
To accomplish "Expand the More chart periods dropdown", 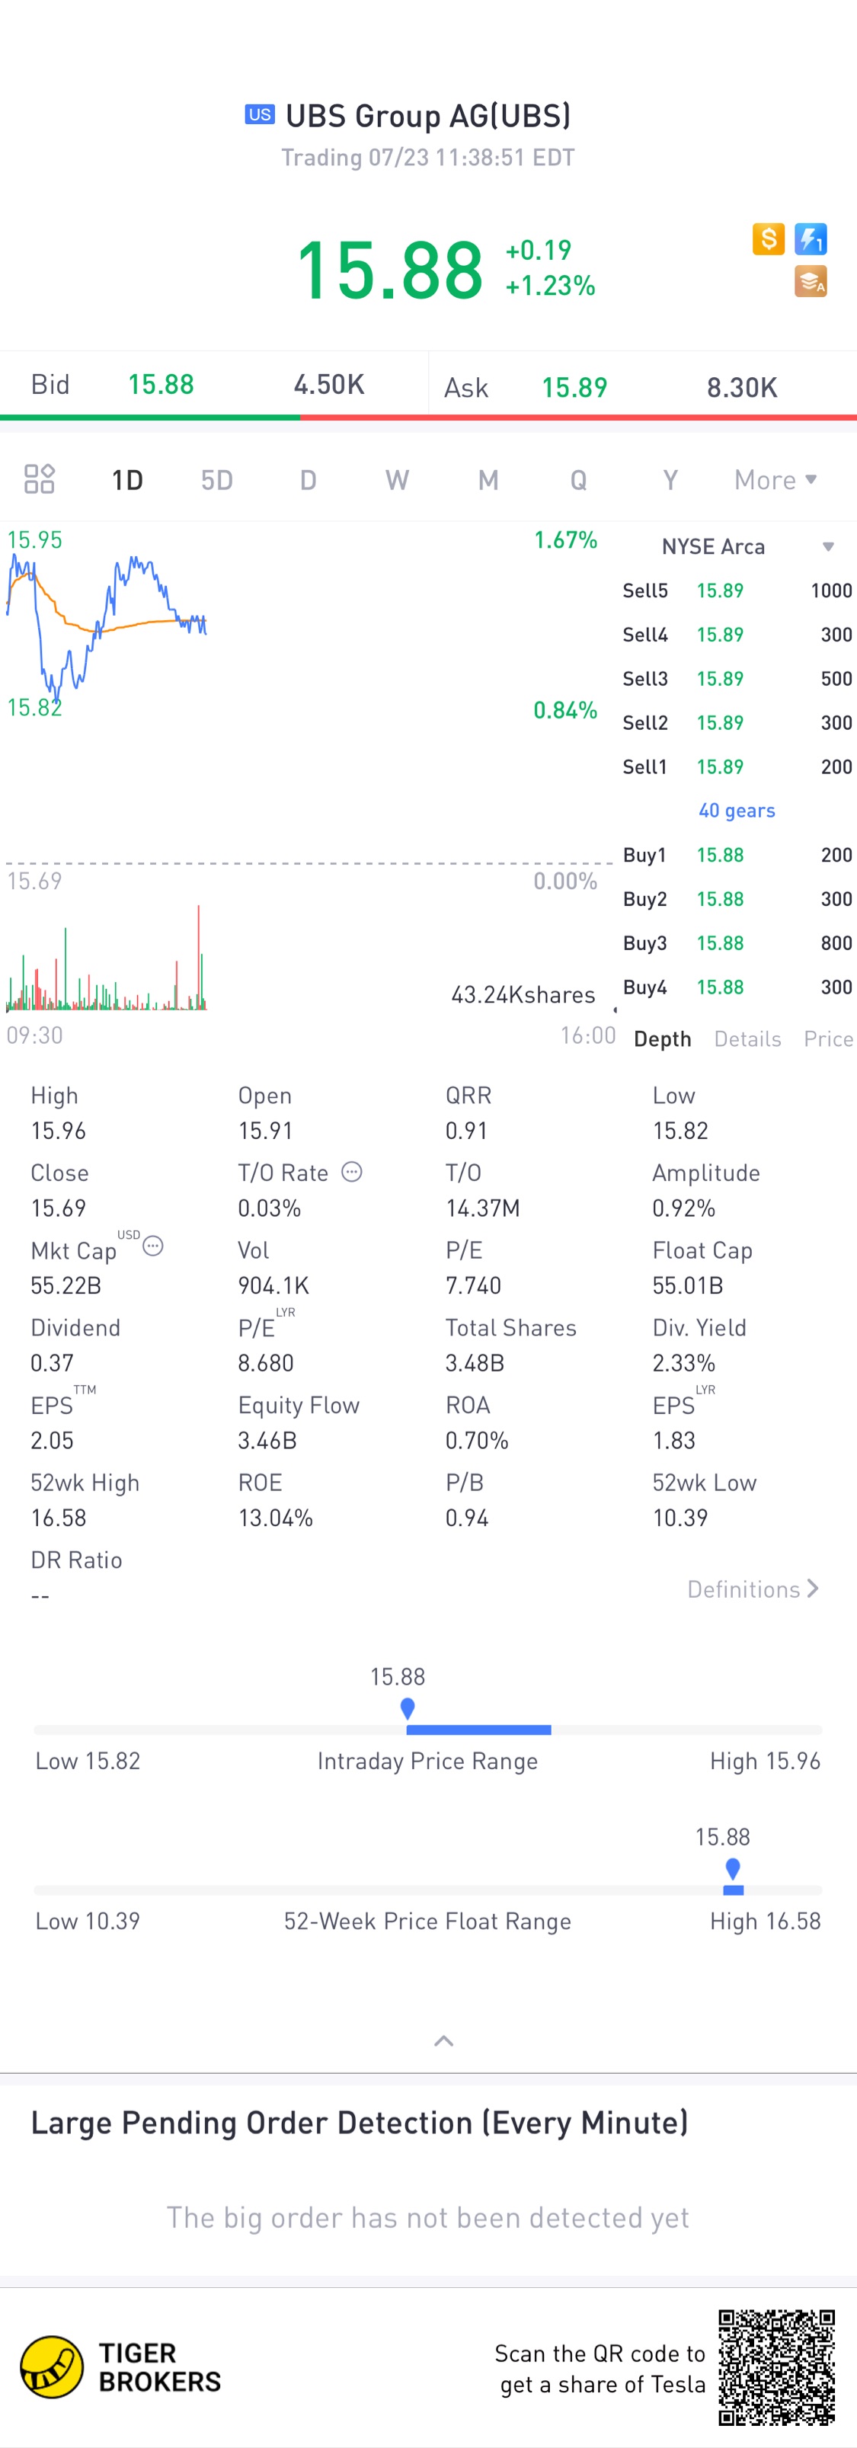I will pos(775,480).
